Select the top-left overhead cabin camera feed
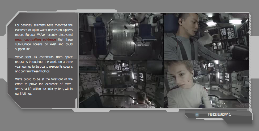The height and width of the screenshot is (131, 259). pyautogui.click(x=121, y=36)
